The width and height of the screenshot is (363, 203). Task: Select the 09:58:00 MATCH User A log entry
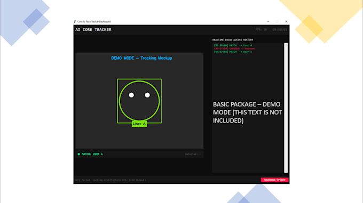pos(233,45)
